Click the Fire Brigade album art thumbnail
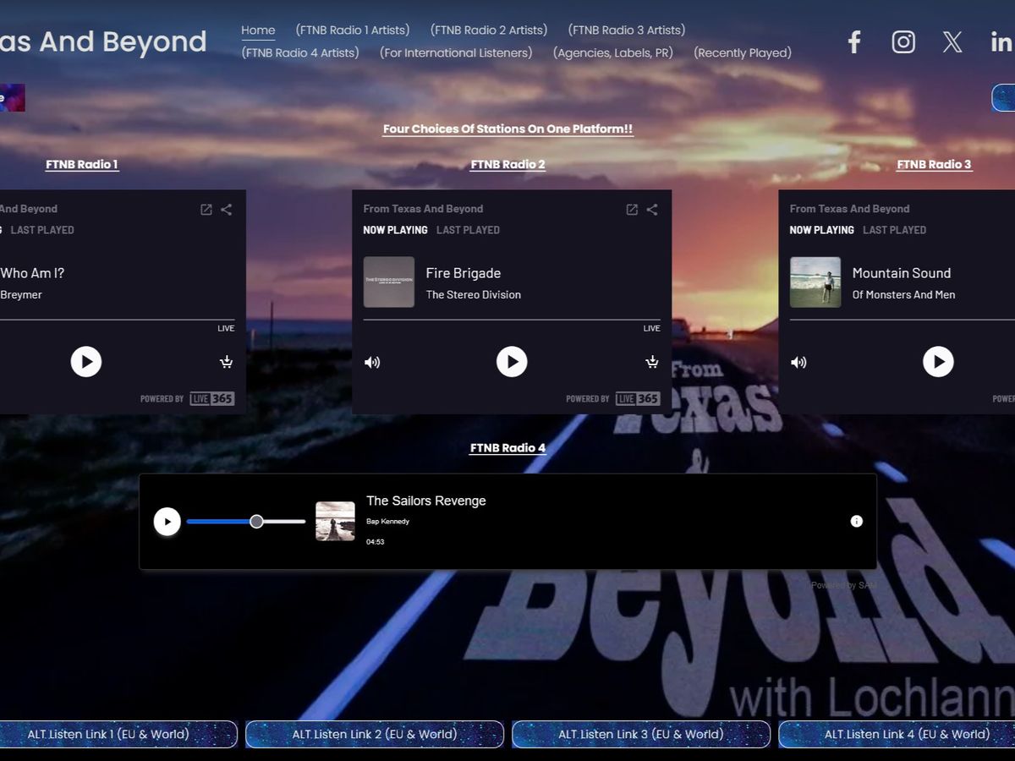Image resolution: width=1015 pixels, height=761 pixels. [x=389, y=282]
